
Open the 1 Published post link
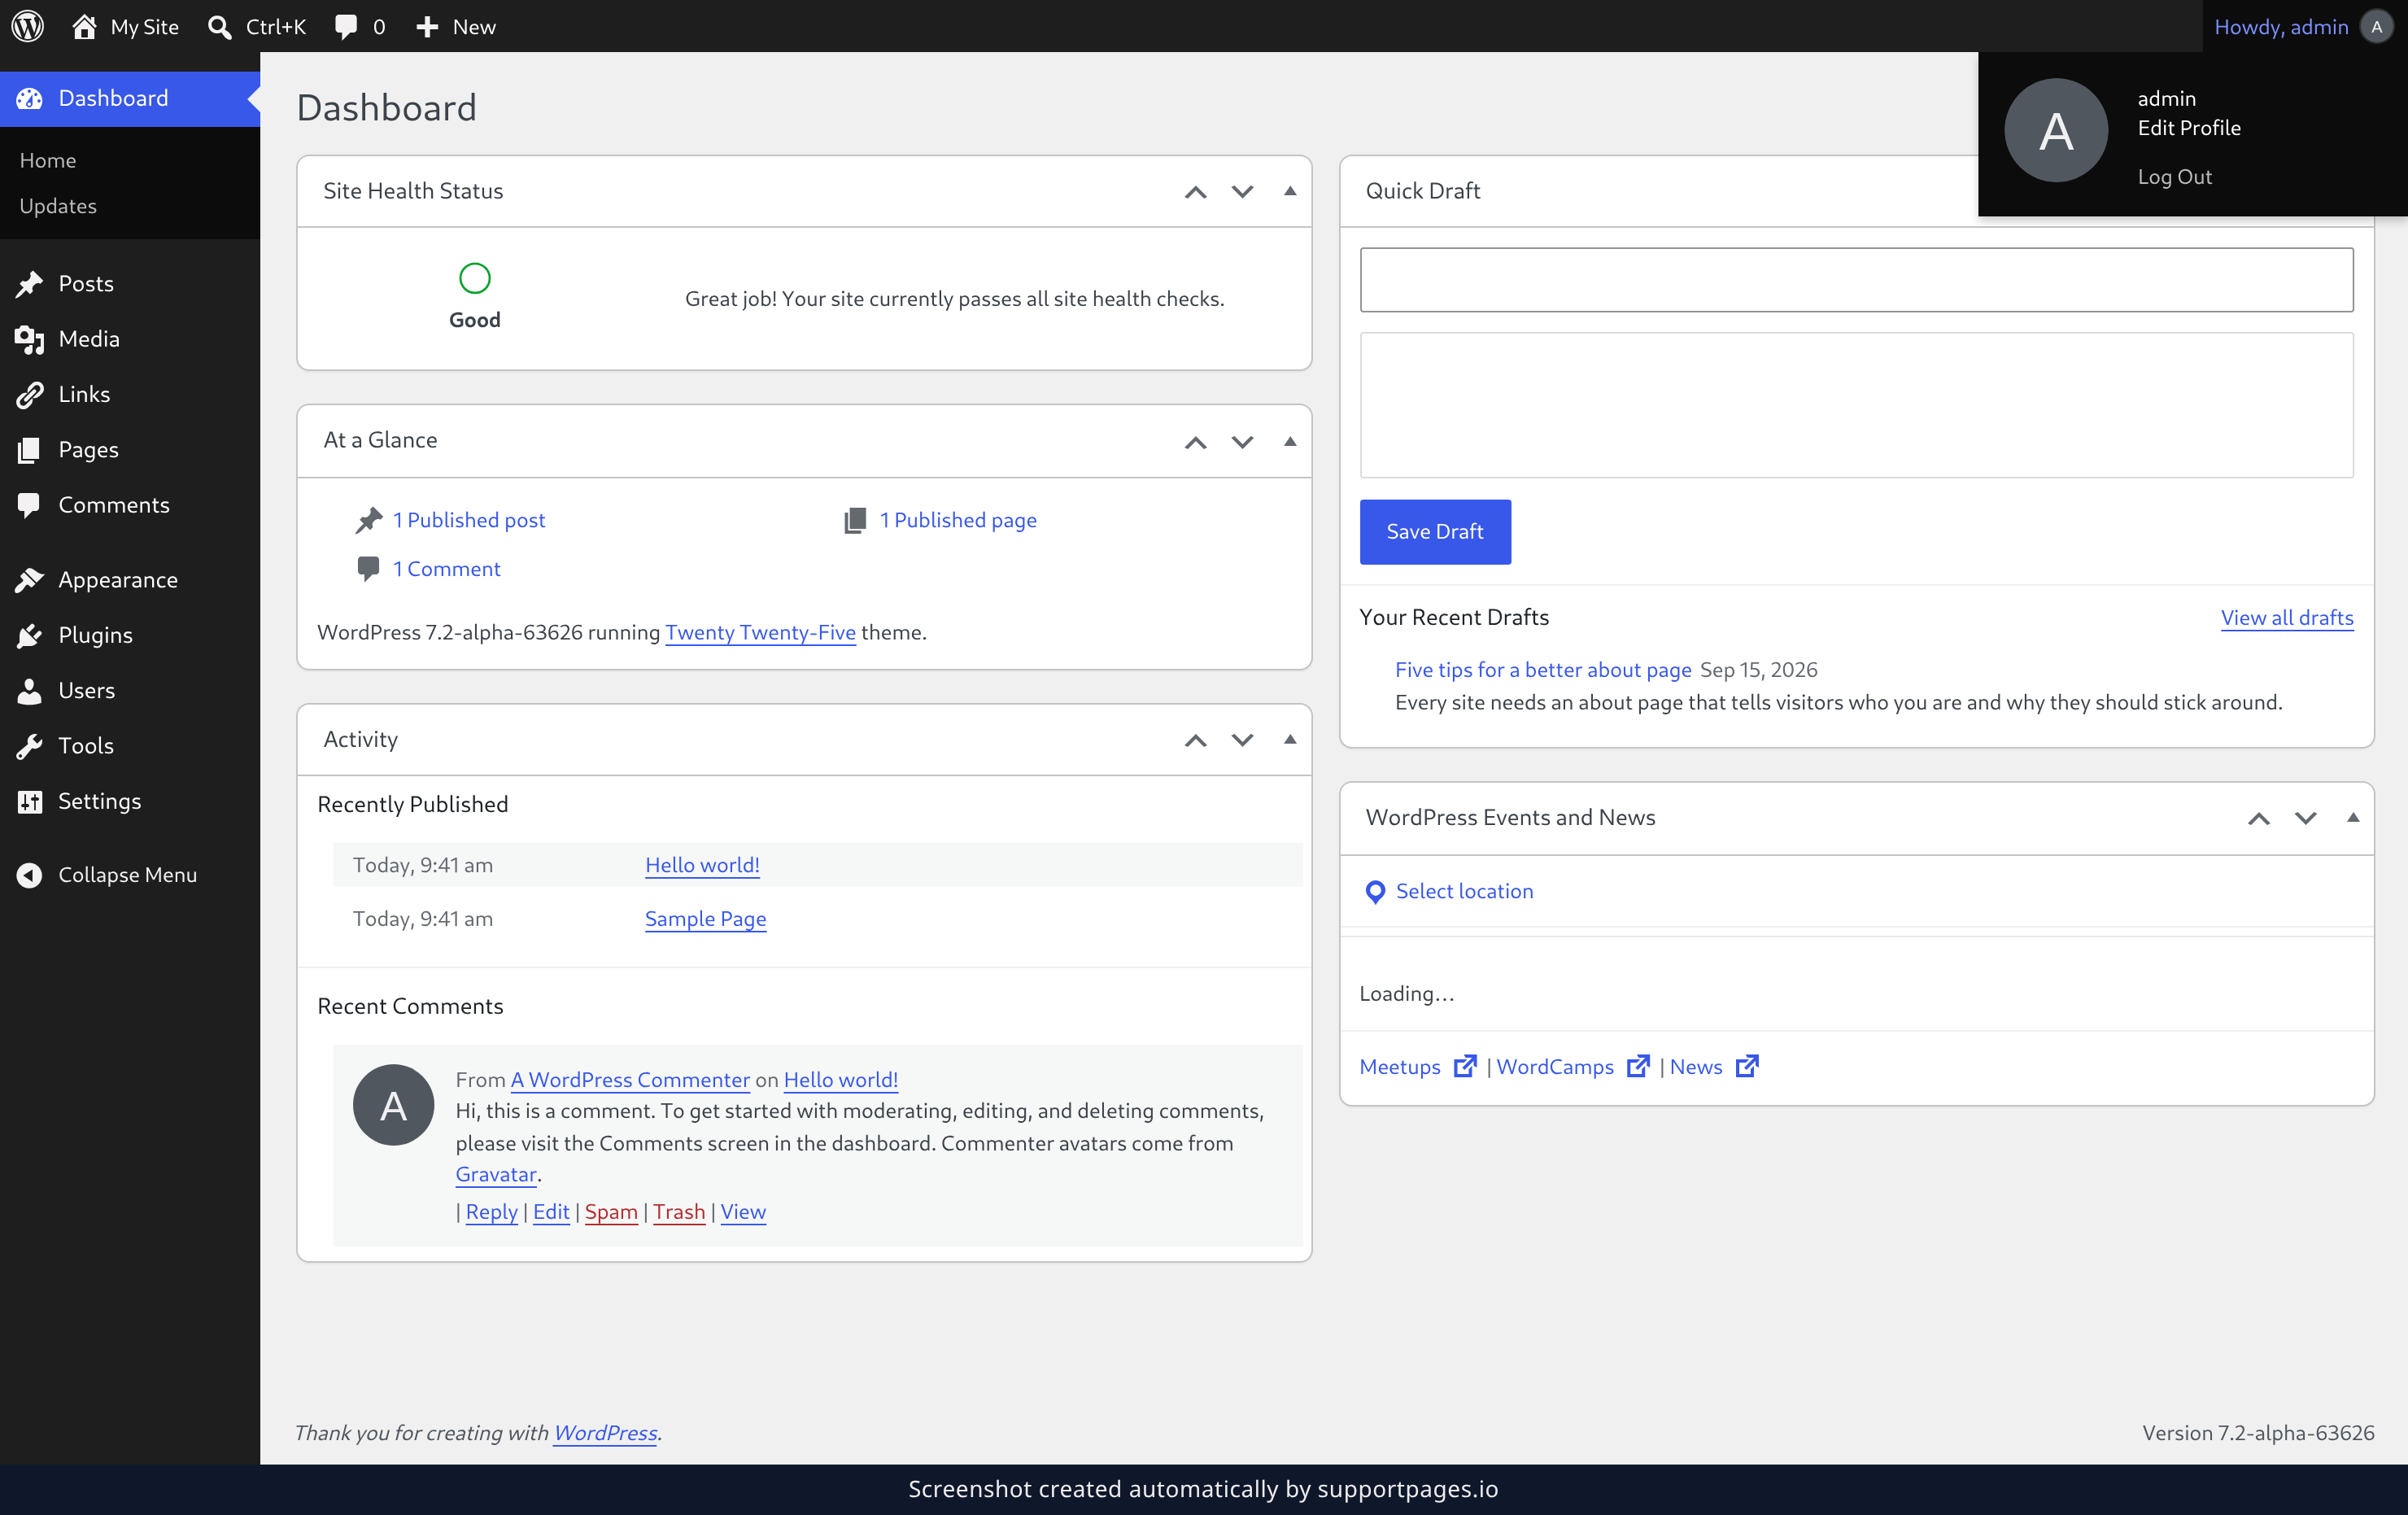[x=469, y=520]
